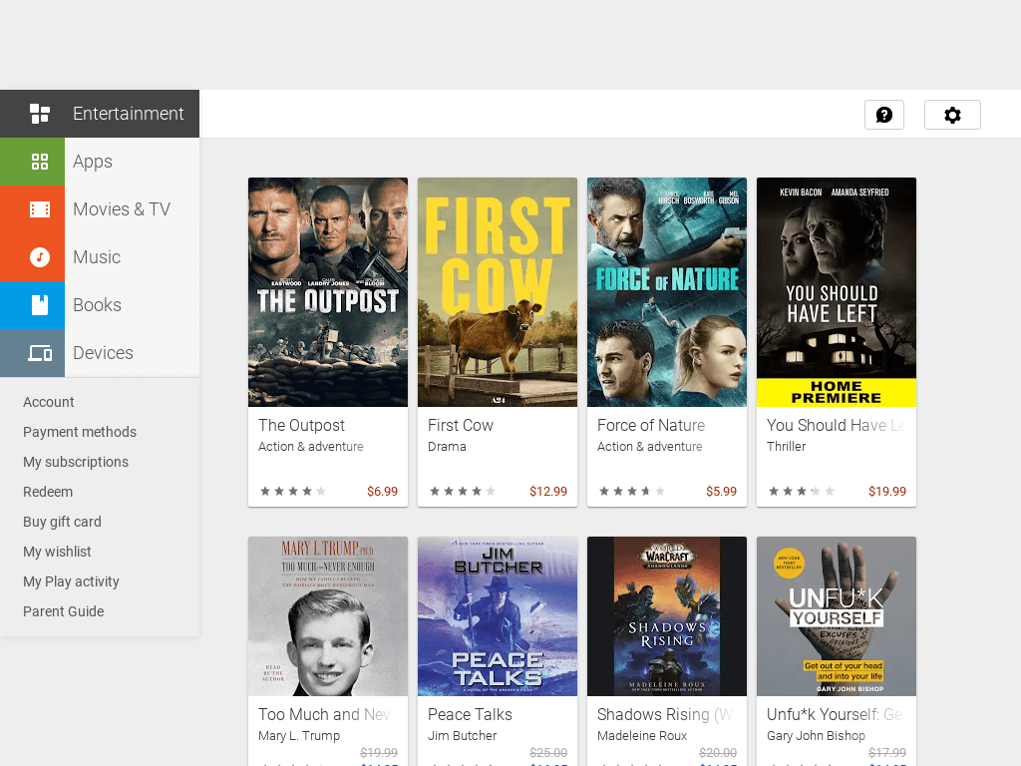This screenshot has height=766, width=1021.
Task: Open the First Cow movie poster
Action: tap(498, 292)
